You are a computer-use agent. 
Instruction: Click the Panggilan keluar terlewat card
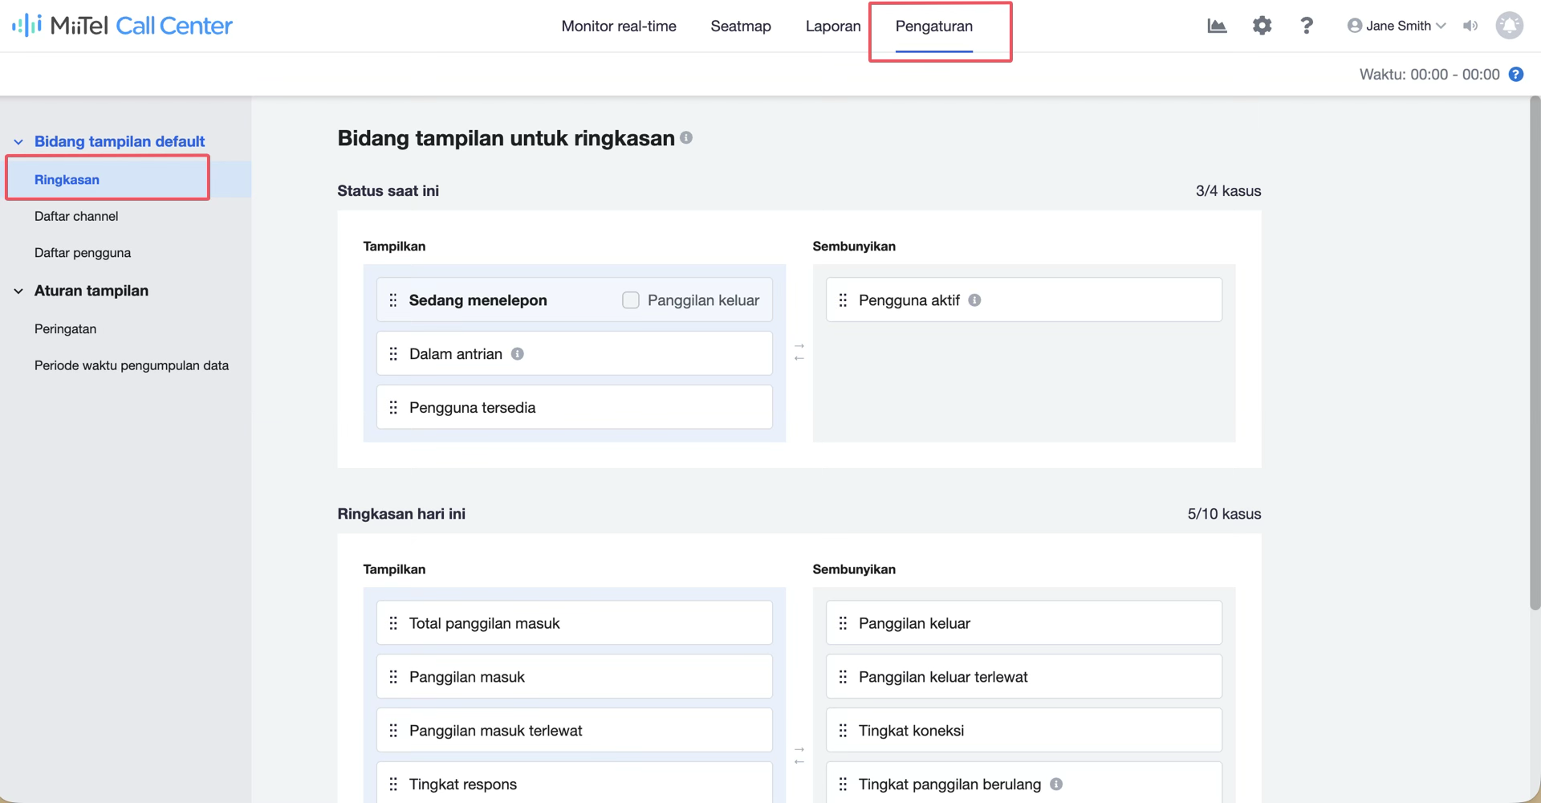(x=1024, y=676)
